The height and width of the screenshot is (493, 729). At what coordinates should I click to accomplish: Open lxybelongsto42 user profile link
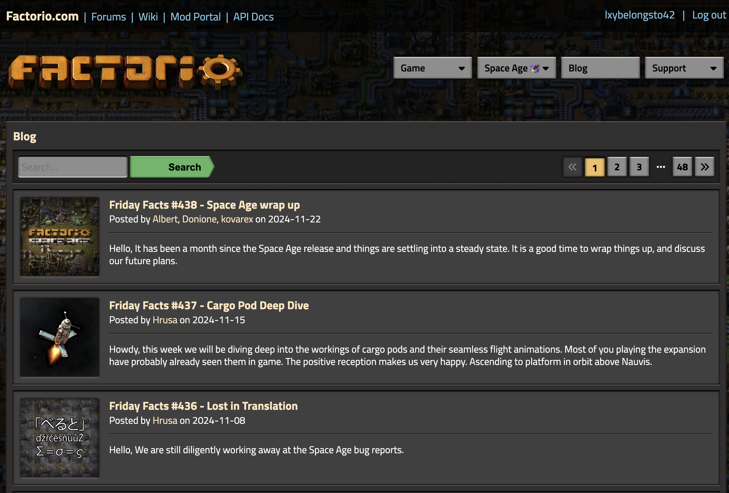[640, 15]
